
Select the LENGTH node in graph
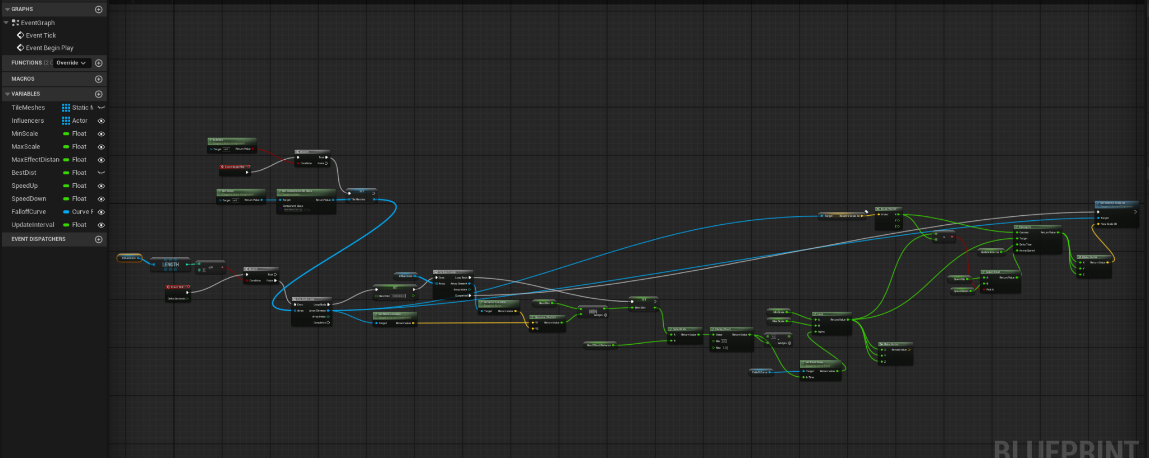(x=171, y=265)
